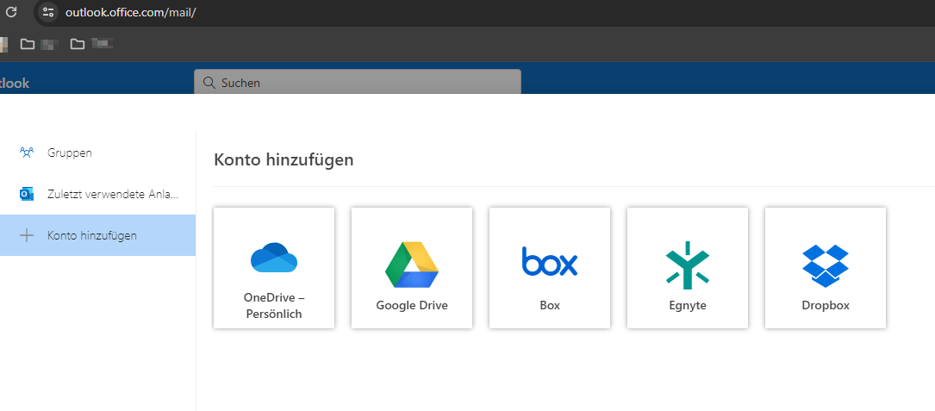Click the Dropbox logo icon
Image resolution: width=935 pixels, height=411 pixels.
coord(826,265)
